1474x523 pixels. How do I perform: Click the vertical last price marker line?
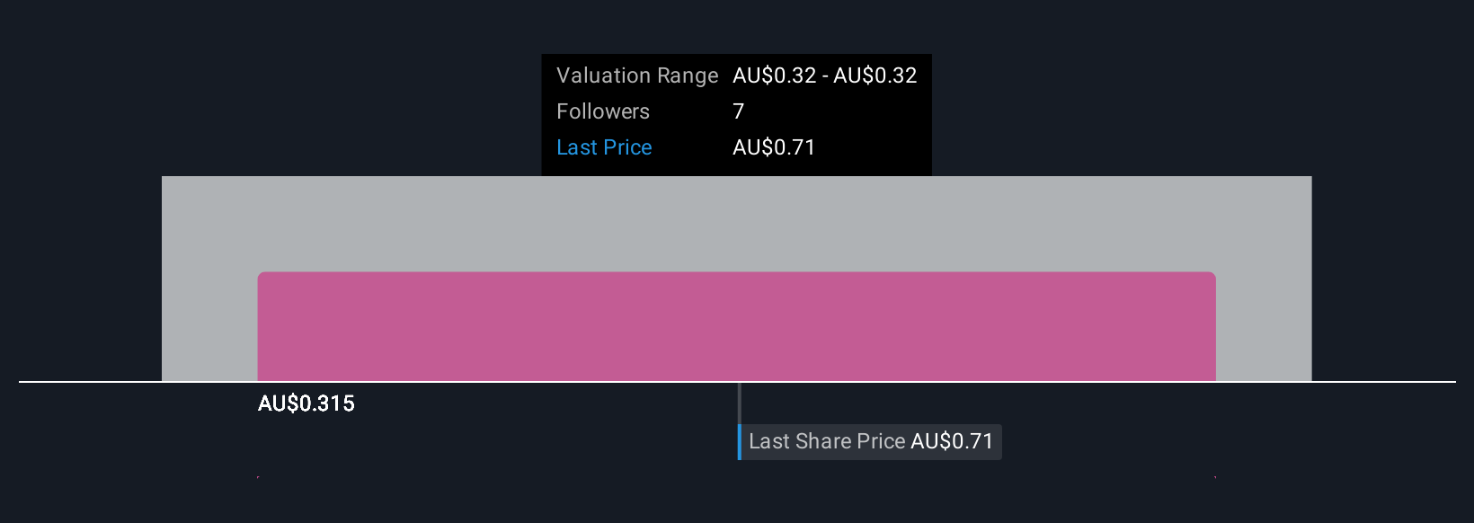tap(739, 403)
